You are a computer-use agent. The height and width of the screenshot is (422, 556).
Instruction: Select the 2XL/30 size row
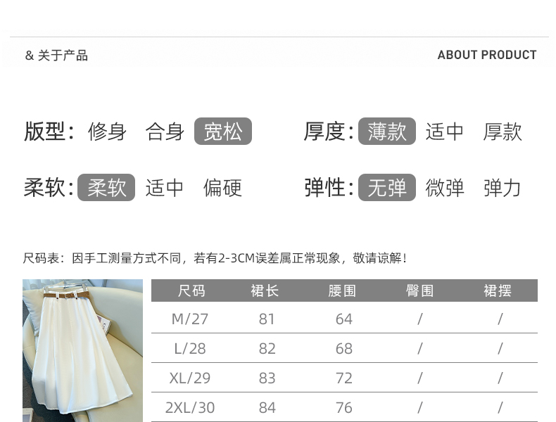190,407
